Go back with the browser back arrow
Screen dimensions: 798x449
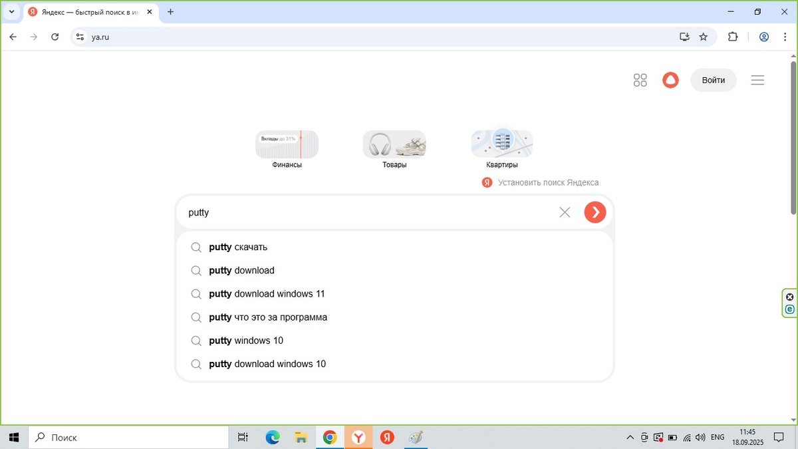13,37
